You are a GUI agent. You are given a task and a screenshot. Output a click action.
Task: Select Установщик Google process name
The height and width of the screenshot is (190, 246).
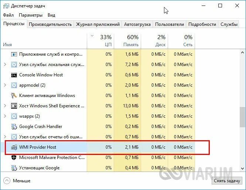(x=40, y=168)
